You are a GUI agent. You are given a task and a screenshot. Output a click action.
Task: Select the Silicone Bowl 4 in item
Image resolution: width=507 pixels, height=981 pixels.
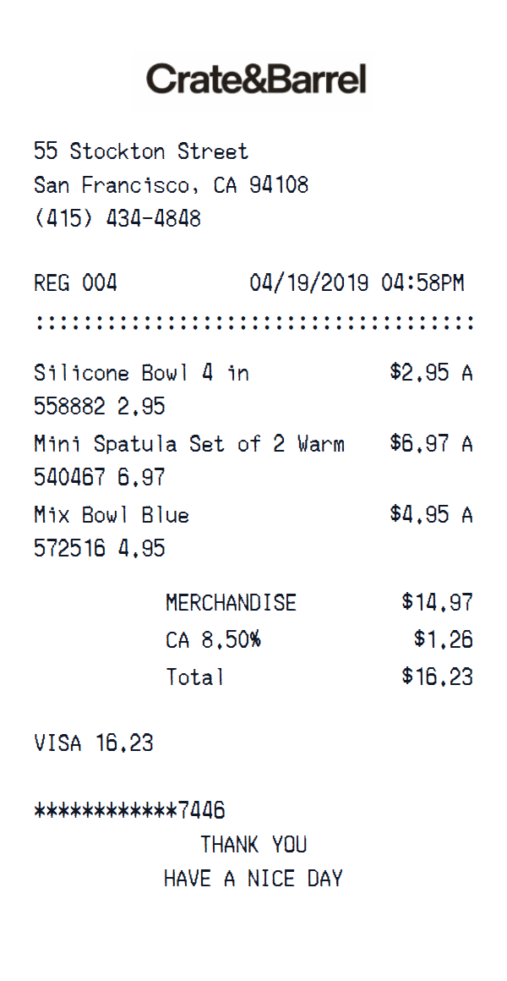(x=141, y=373)
